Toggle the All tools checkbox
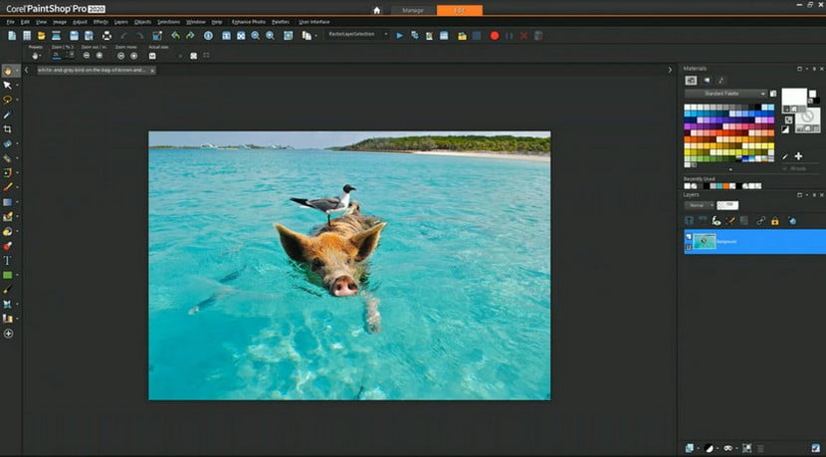This screenshot has width=826, height=457. point(785,168)
